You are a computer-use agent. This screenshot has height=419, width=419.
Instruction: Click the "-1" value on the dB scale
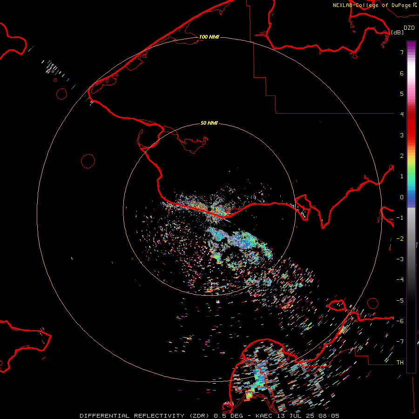[x=400, y=218]
